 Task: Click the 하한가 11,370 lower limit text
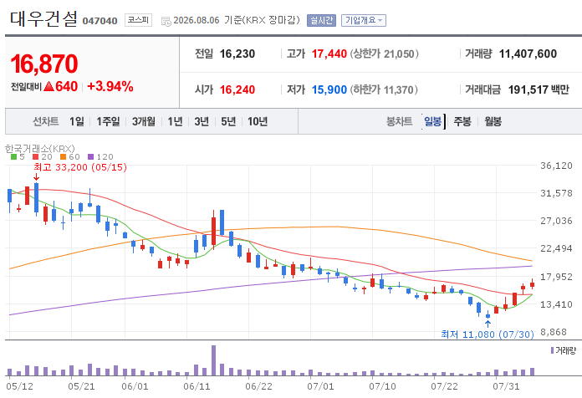click(x=384, y=89)
